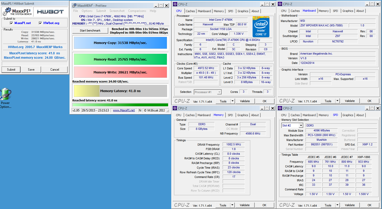The image size is (382, 209).
Task: Click the BIOS Version V1.8 field
Action: [338, 58]
